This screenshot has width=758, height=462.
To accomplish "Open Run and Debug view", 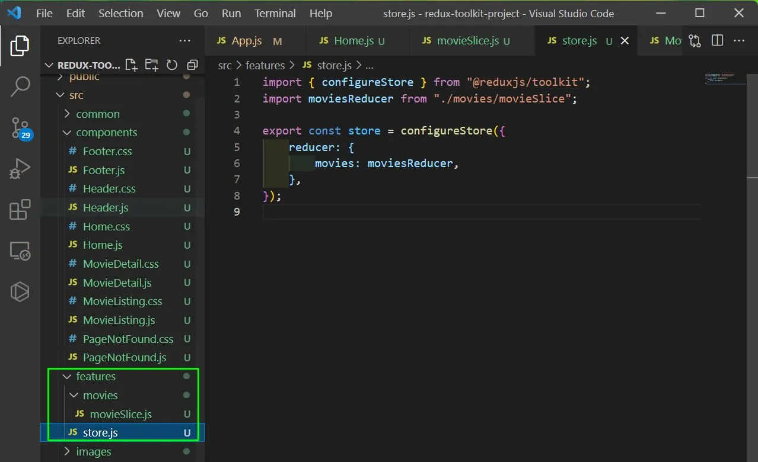I will click(x=20, y=169).
